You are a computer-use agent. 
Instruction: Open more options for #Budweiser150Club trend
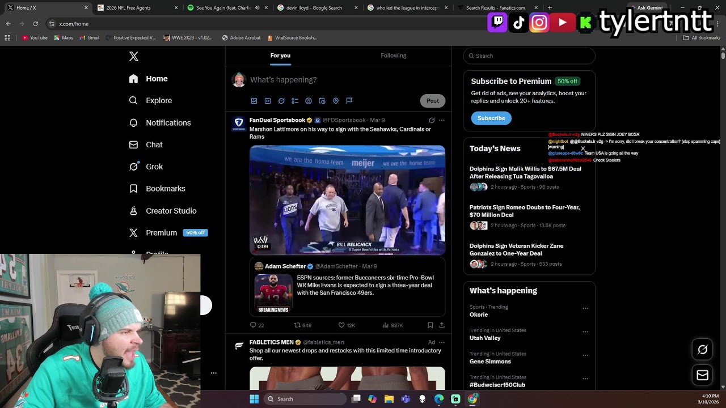point(585,379)
